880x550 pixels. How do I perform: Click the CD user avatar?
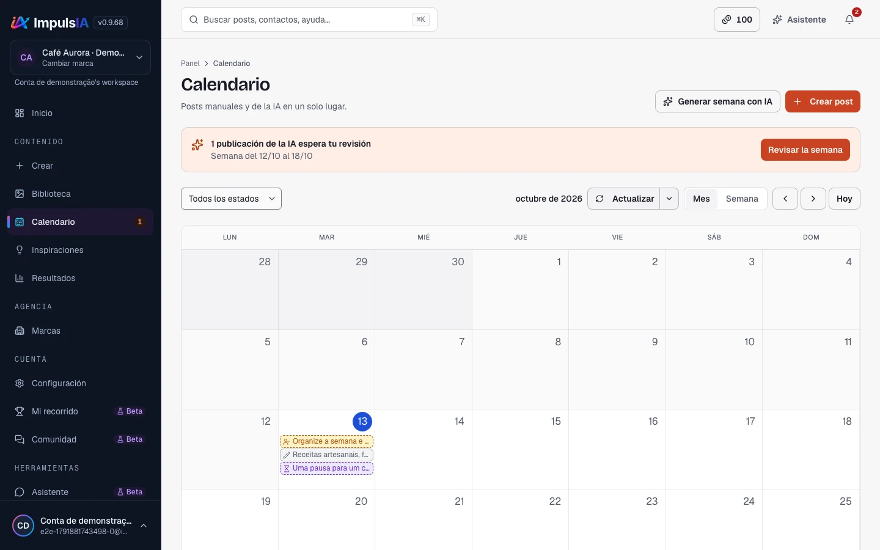pos(23,526)
